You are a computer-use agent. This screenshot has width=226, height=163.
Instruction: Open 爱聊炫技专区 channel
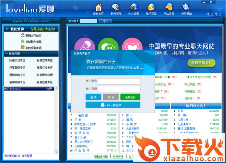(45, 60)
